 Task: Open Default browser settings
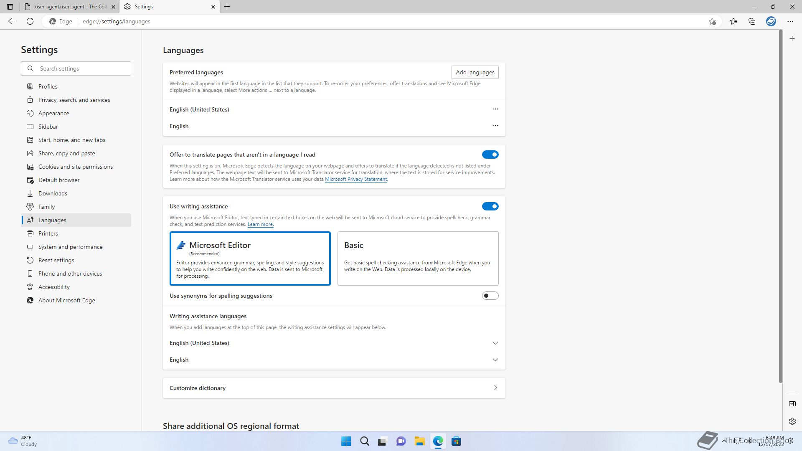pos(76,180)
